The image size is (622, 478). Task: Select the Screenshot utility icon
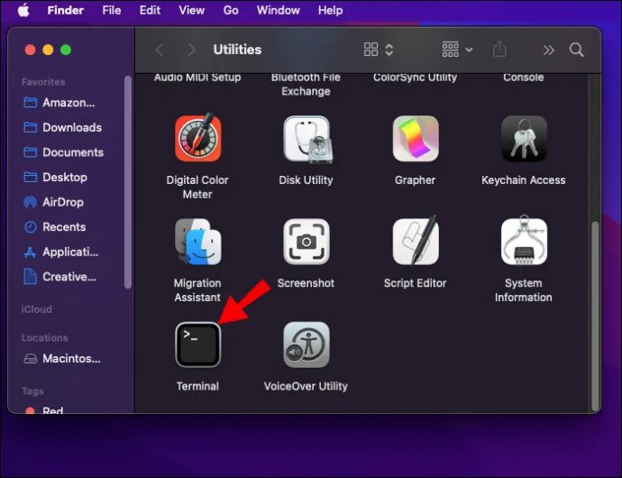(306, 242)
